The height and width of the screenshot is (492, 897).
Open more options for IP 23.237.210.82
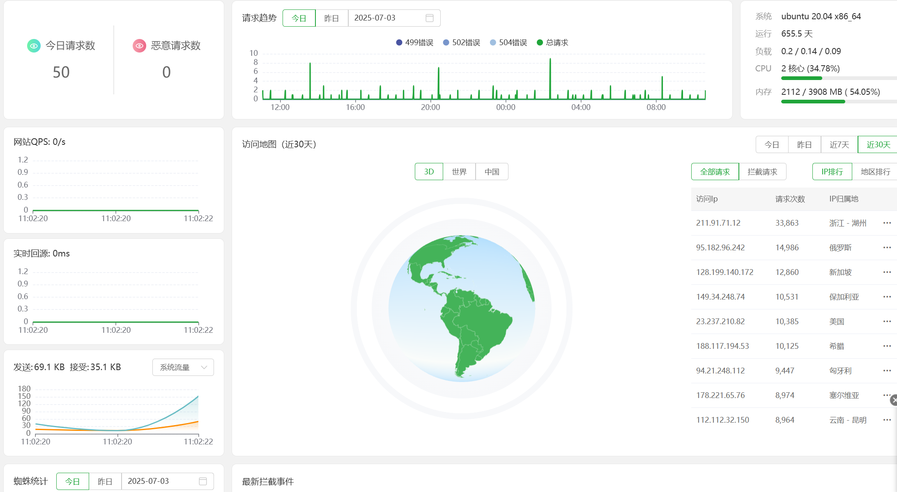click(x=887, y=321)
